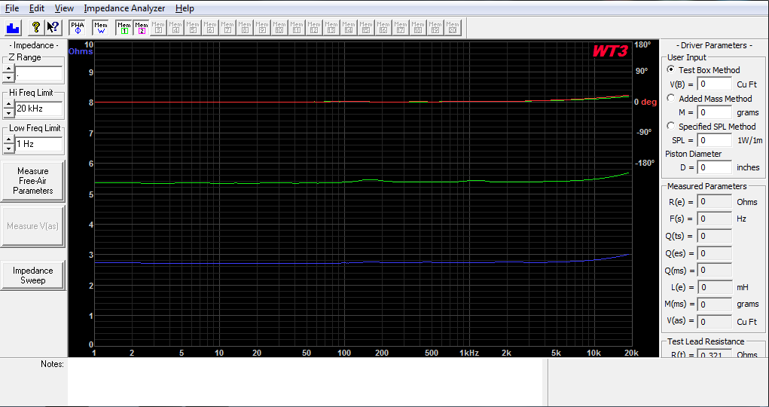Click the Mem 6 memory icon
Viewport: 769px width, 407px height.
point(210,27)
